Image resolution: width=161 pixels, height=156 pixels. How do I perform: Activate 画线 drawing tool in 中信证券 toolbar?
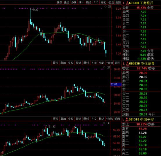86,63
